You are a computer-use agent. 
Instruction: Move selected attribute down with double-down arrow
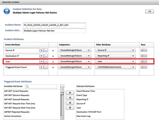point(69,108)
